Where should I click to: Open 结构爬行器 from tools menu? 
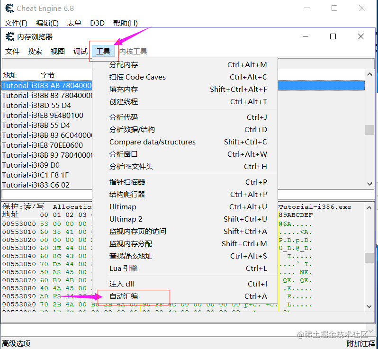click(x=185, y=194)
